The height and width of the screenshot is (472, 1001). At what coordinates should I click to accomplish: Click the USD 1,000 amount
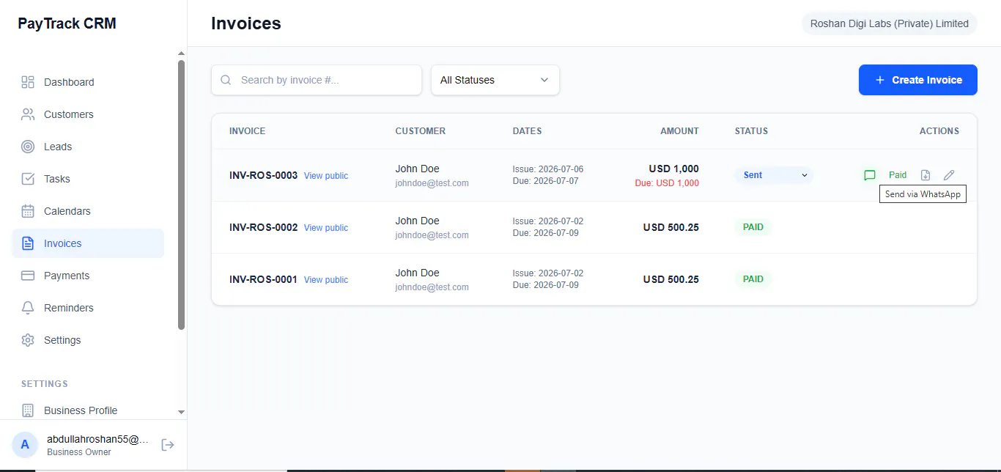pos(673,169)
